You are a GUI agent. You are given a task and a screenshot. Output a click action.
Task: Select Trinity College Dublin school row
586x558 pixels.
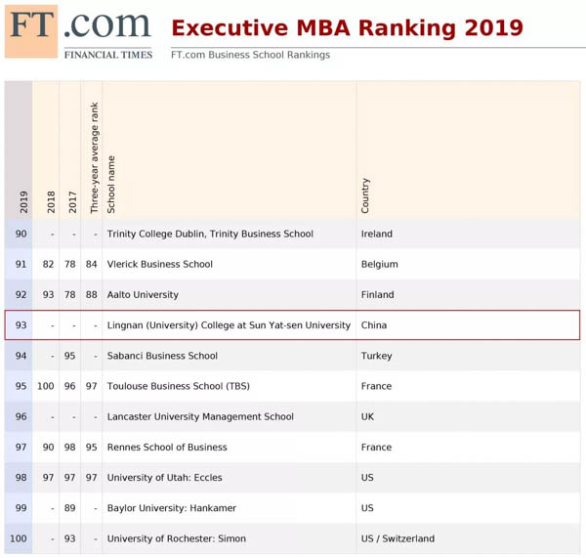(x=210, y=234)
